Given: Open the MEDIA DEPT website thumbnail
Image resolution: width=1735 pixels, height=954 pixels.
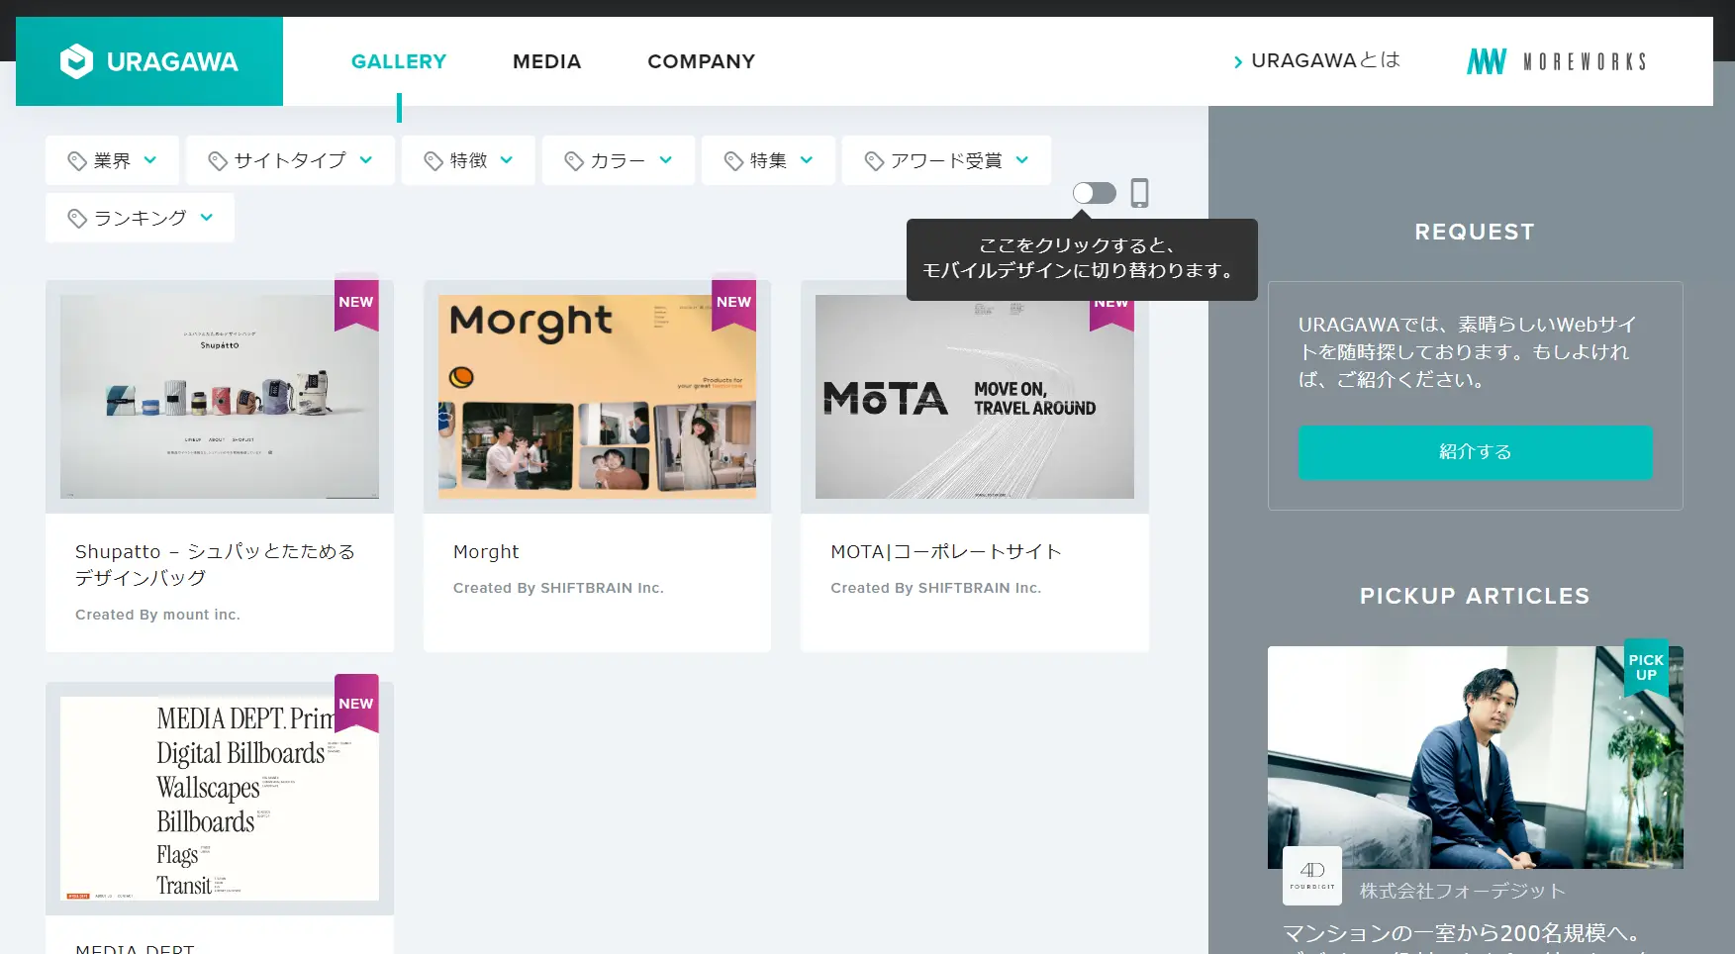Looking at the screenshot, I should pos(220,799).
